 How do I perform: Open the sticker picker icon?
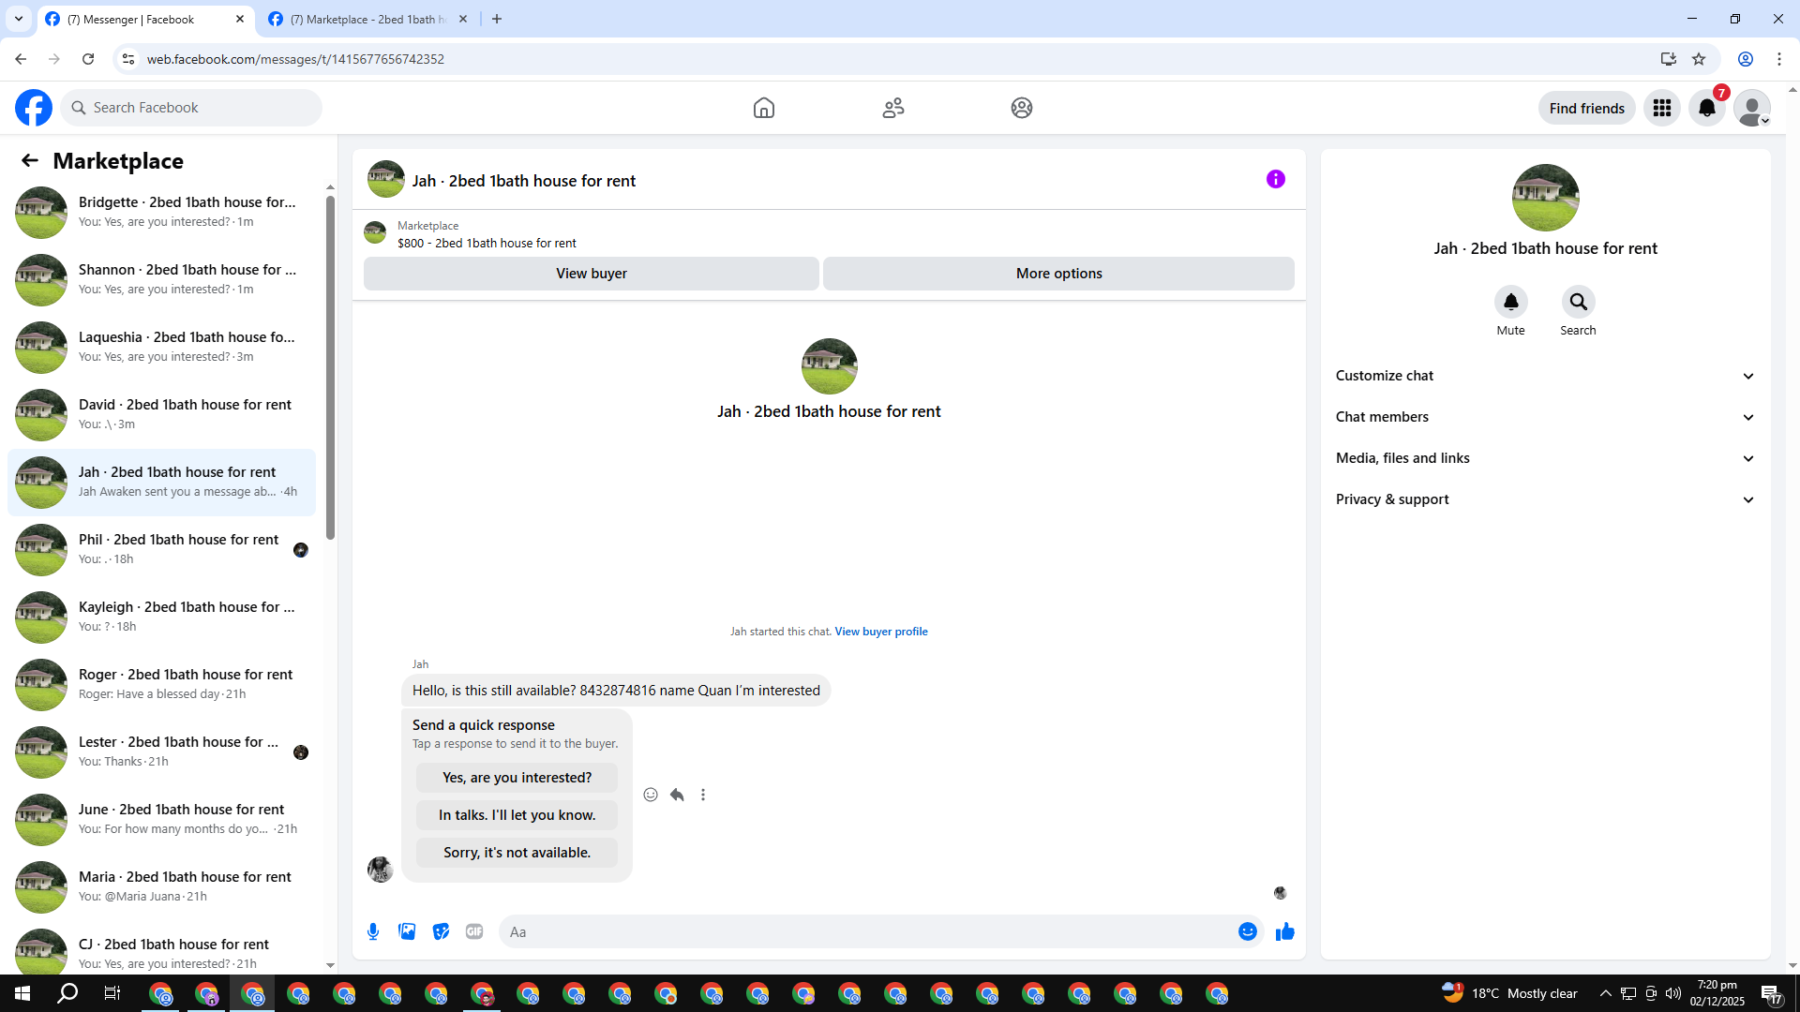[x=441, y=931]
